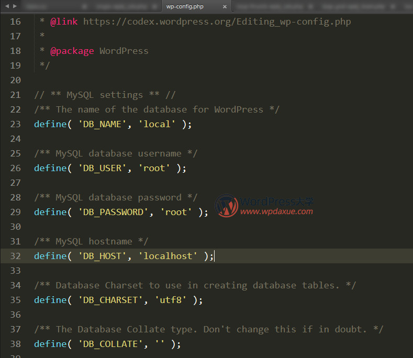Click the www.wpdaxue.com watermark text
The image size is (413, 358).
276,212
